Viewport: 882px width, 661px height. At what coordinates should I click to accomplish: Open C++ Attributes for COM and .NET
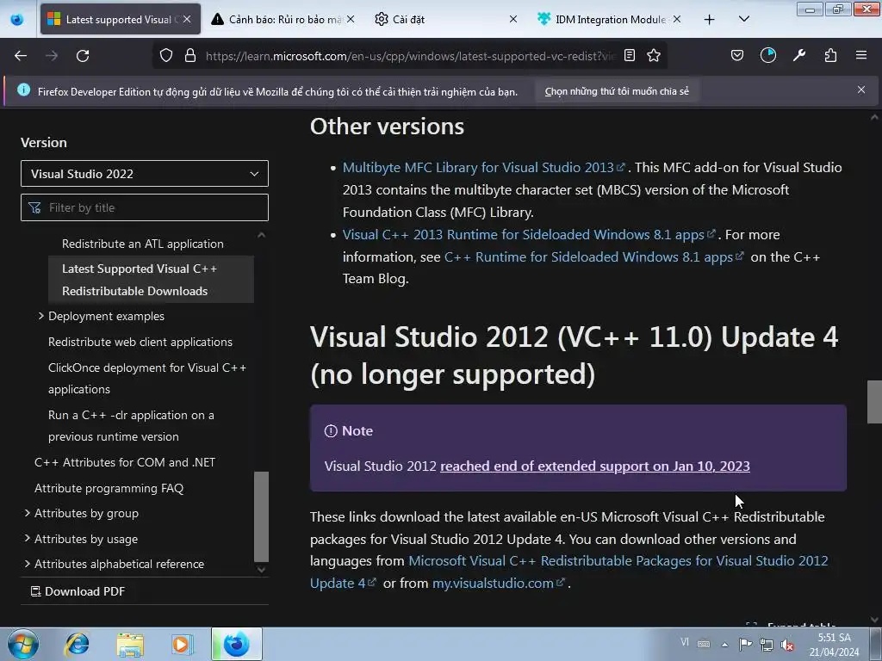[125, 462]
